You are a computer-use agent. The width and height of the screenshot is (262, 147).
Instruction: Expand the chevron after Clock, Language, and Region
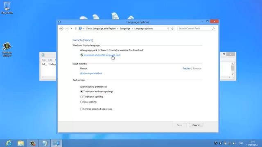[x=118, y=29]
